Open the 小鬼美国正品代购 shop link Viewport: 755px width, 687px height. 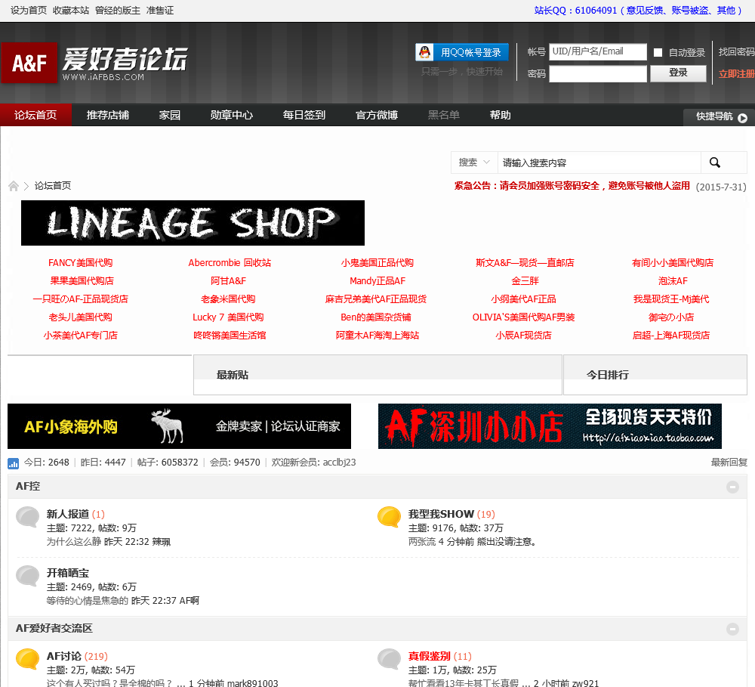[x=377, y=263]
